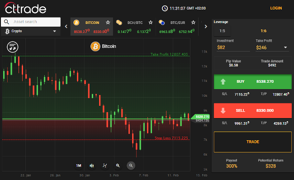Switch to candlestick chart type
Screen dimensions: 294x180
pyautogui.click(x=92, y=166)
